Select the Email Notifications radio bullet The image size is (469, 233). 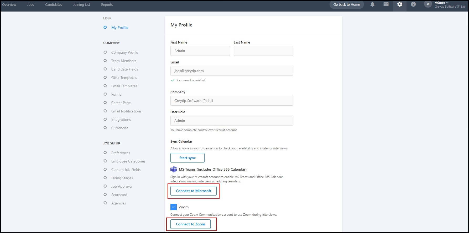click(x=105, y=111)
